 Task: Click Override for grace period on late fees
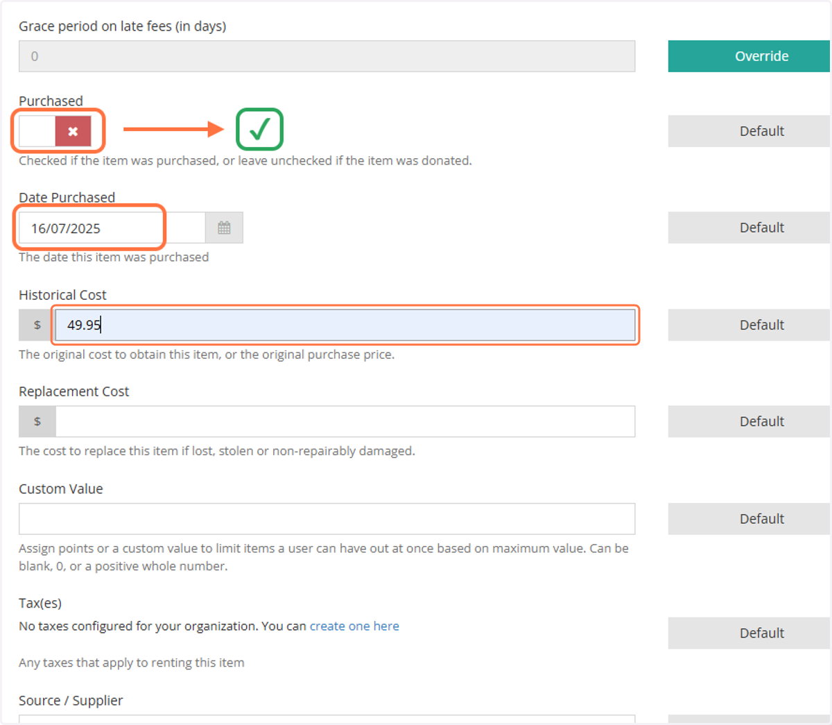pos(749,56)
